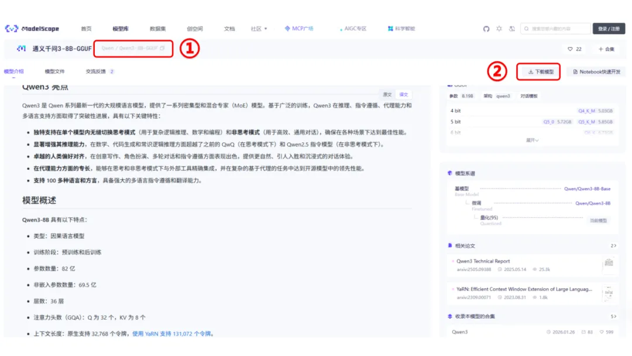
Task: Switch to the 模型文件 tab
Action: pyautogui.click(x=54, y=71)
